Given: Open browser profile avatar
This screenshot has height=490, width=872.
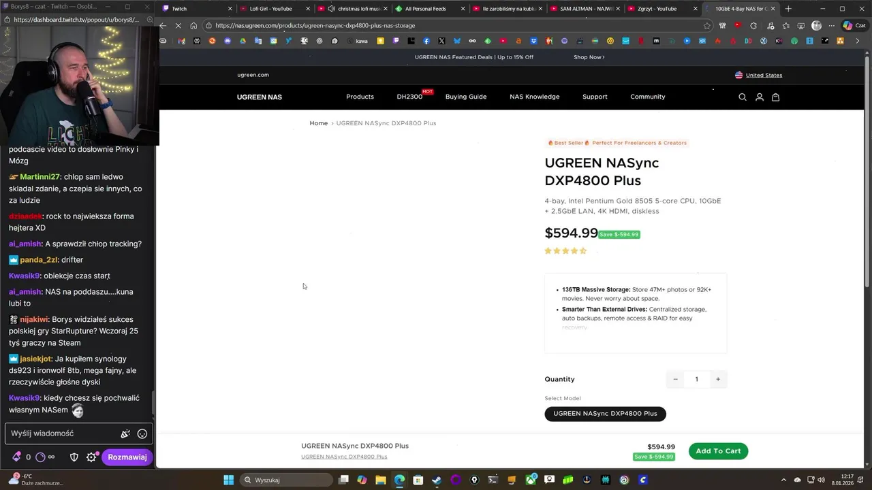Looking at the screenshot, I should pos(817,25).
